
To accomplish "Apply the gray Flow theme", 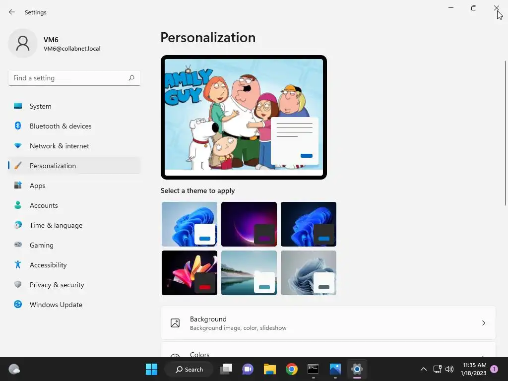I will click(309, 272).
